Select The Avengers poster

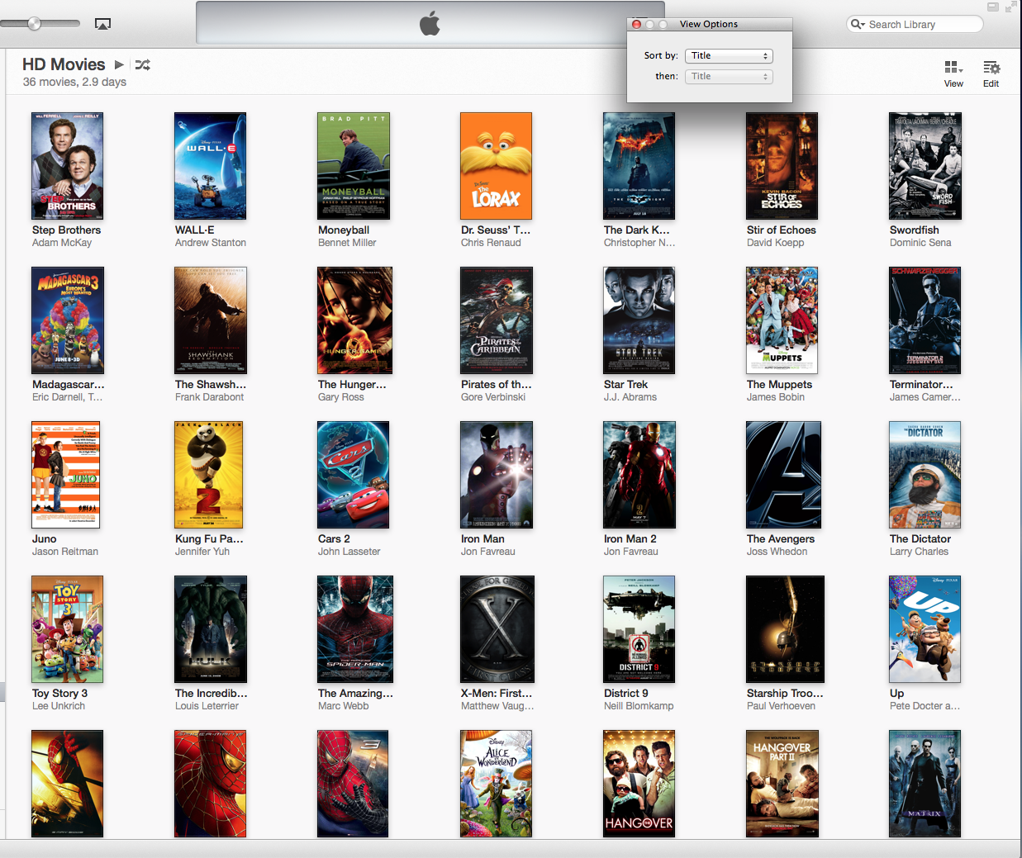point(783,475)
